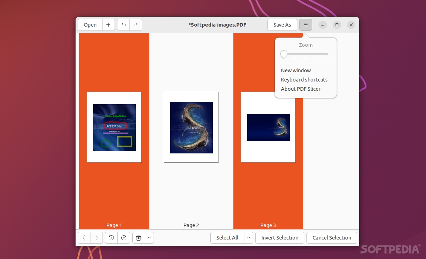Open the Select All dropdown arrow
The image size is (426, 259).
coord(249,237)
